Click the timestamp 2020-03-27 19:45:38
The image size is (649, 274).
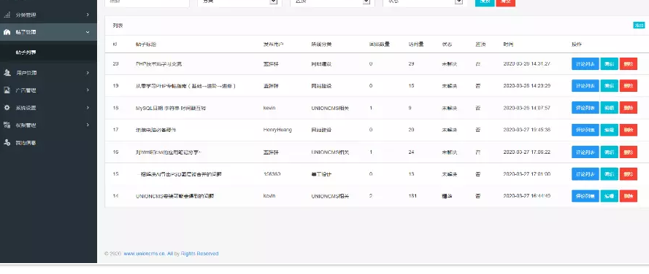(x=527, y=130)
